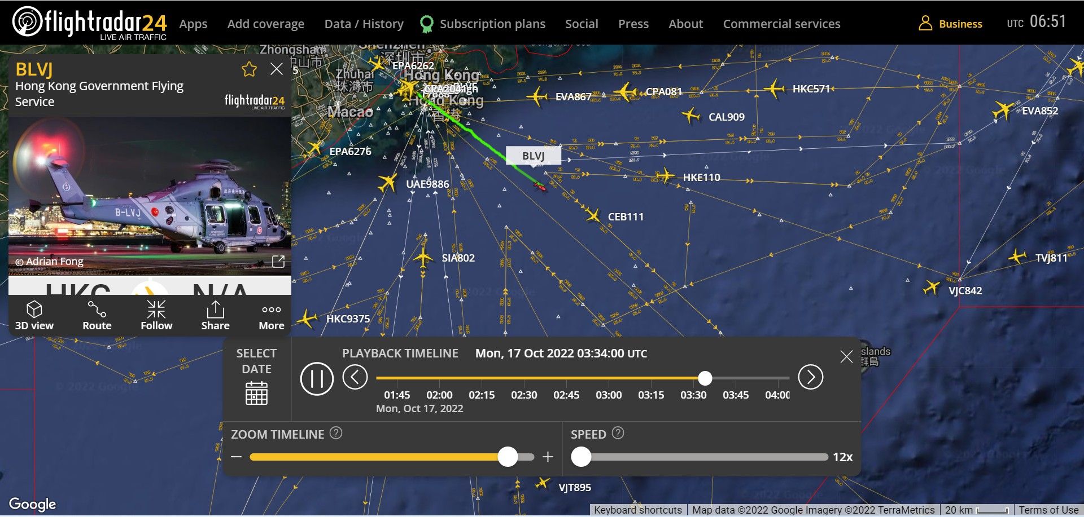
Task: Click the 20 km map scale
Action: tap(977, 510)
